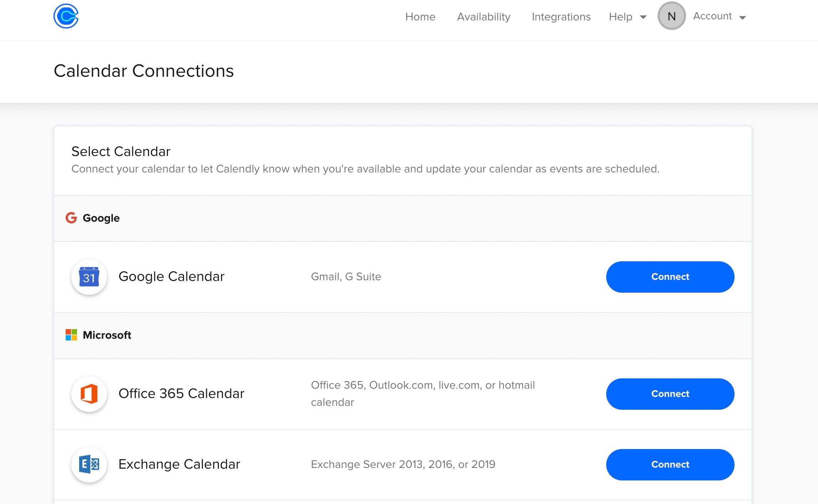Click the Google G logo

pos(71,218)
